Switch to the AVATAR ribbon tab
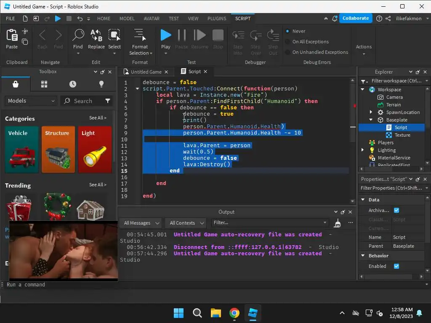The image size is (431, 323). coord(152,19)
